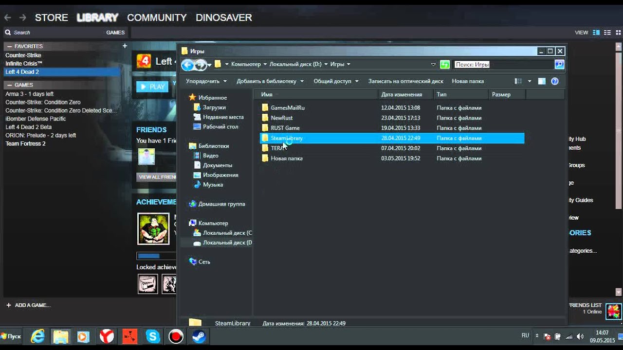Collapse the FAVORITES category in Steam
This screenshot has height=350, width=623.
(x=10, y=46)
